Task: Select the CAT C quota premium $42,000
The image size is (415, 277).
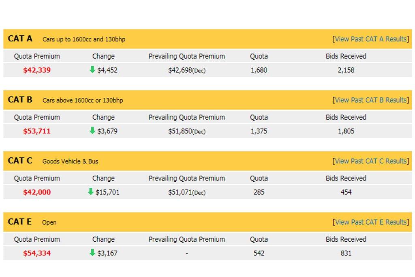Action: click(x=37, y=192)
